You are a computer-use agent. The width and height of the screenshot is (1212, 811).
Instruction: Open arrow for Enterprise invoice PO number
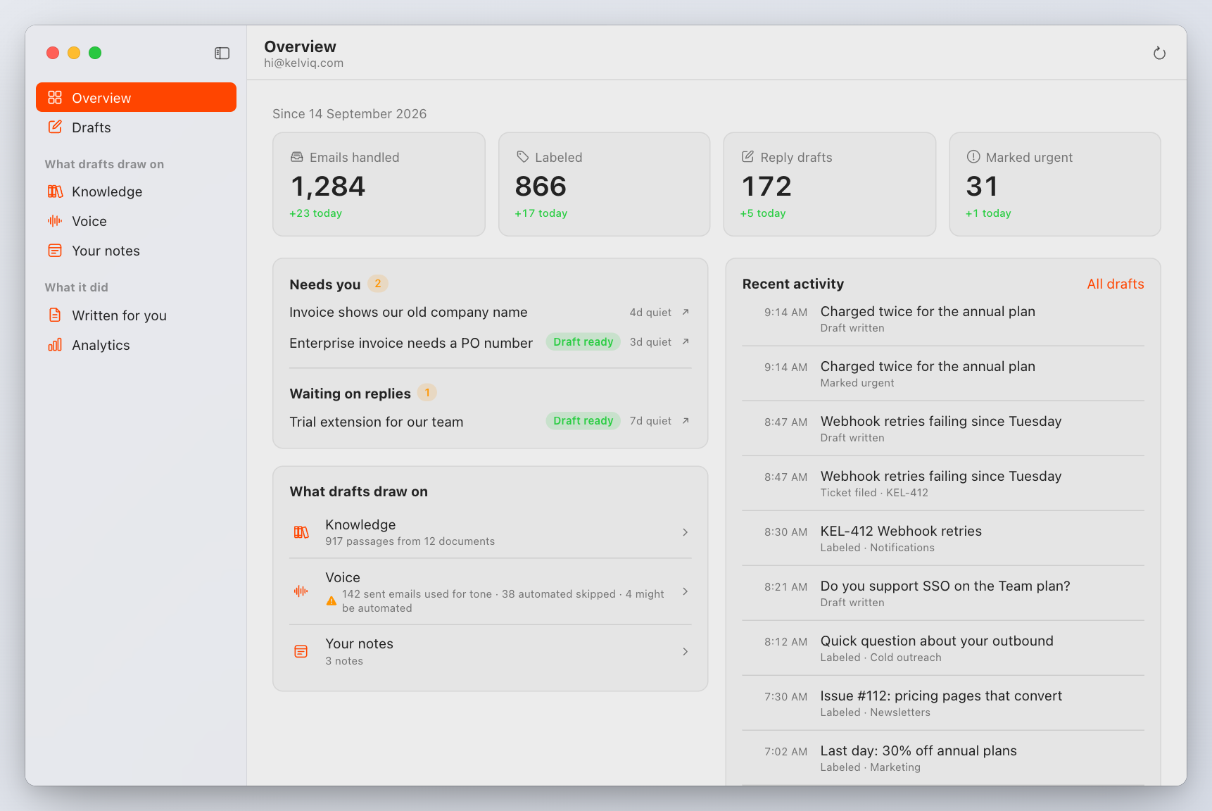coord(686,341)
